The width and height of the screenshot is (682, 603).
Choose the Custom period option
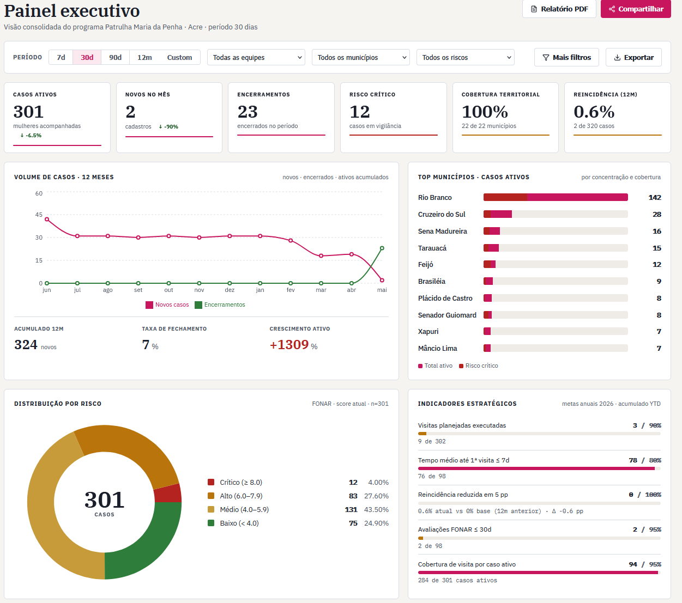coord(180,57)
